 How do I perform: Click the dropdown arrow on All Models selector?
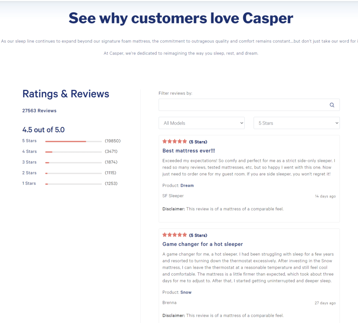coord(241,123)
